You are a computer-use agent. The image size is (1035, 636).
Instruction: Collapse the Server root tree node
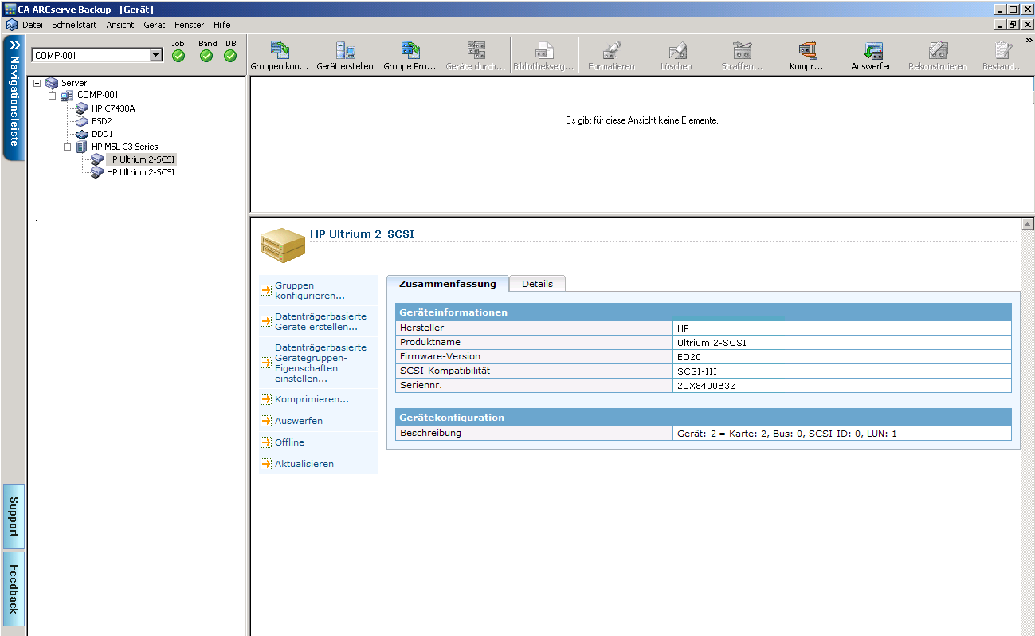37,83
